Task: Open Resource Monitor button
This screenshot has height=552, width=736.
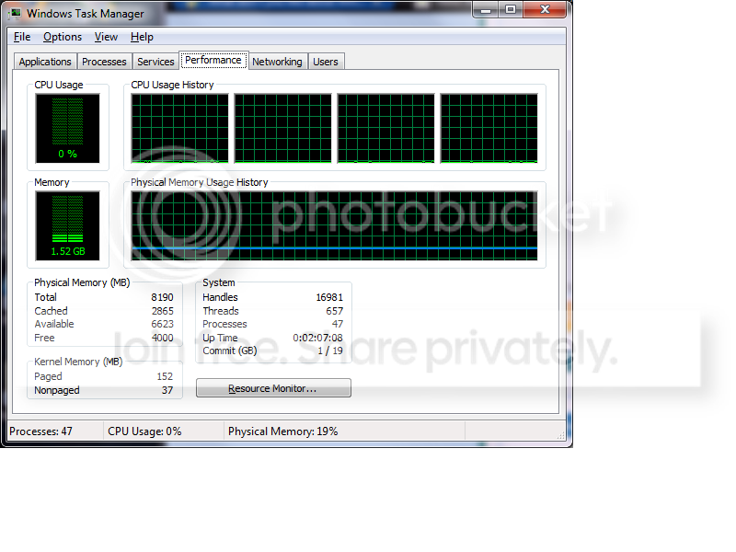Action: (273, 388)
